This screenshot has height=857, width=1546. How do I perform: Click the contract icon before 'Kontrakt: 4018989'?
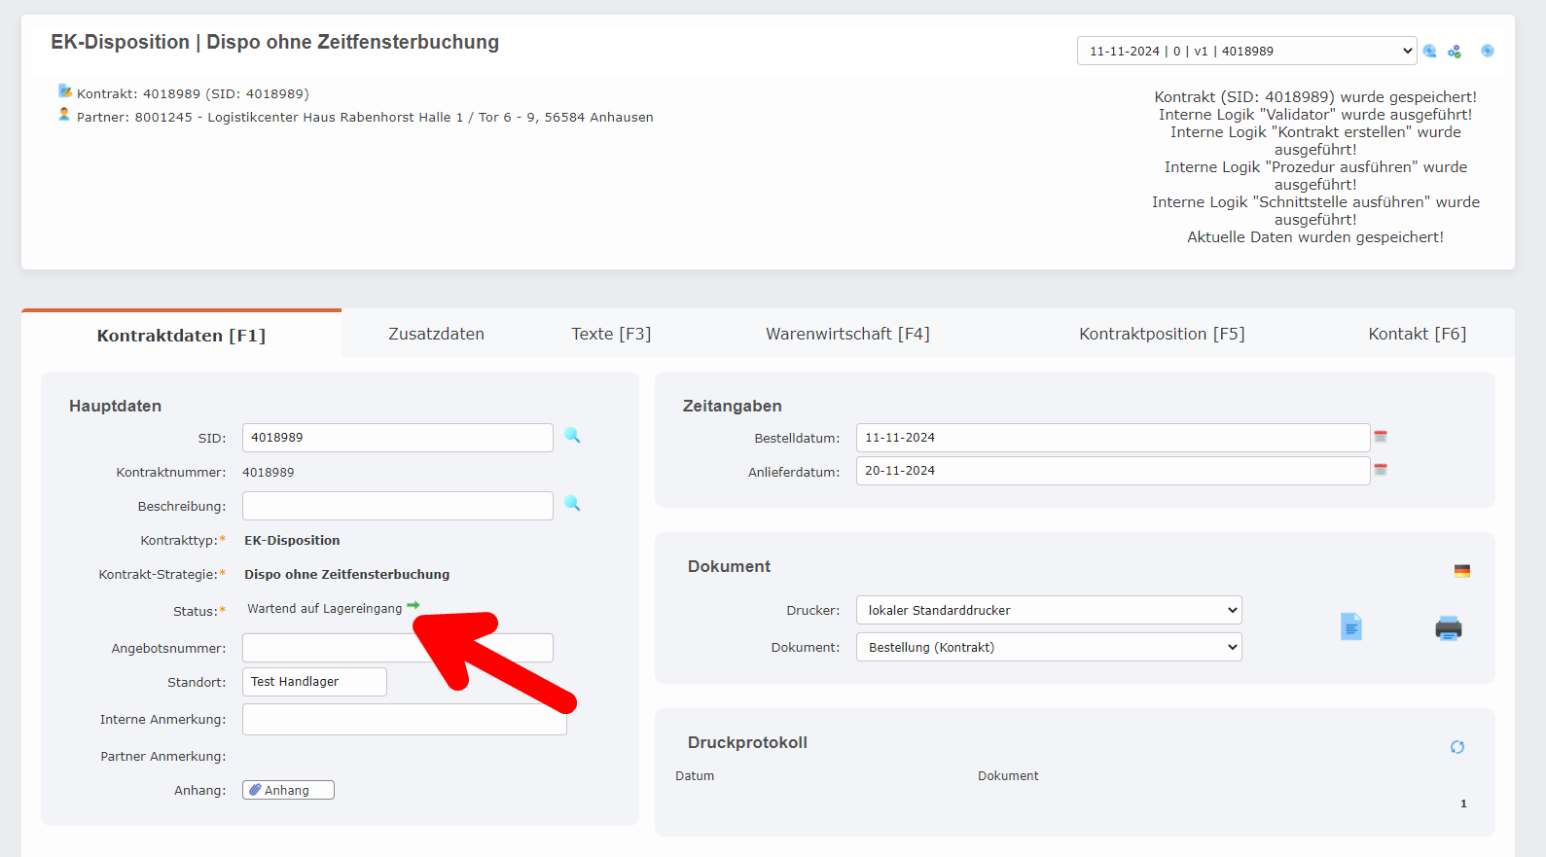click(64, 91)
